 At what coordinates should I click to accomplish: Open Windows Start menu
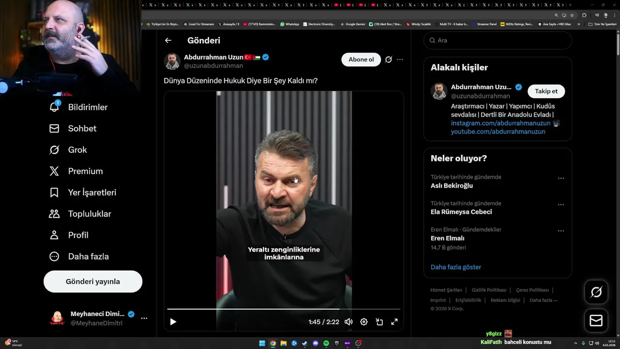tap(262, 343)
